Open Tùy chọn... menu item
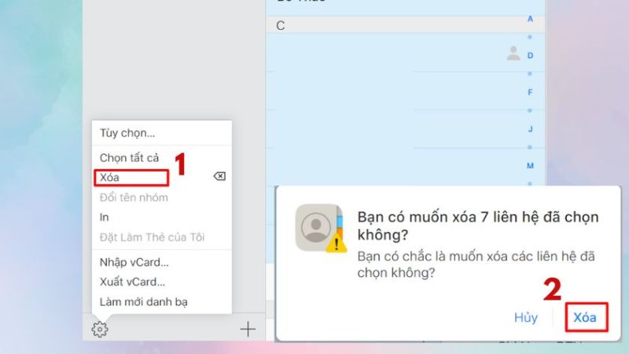The height and width of the screenshot is (354, 629). click(127, 133)
